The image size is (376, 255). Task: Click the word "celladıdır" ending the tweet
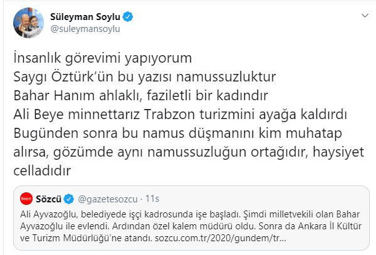click(x=42, y=170)
